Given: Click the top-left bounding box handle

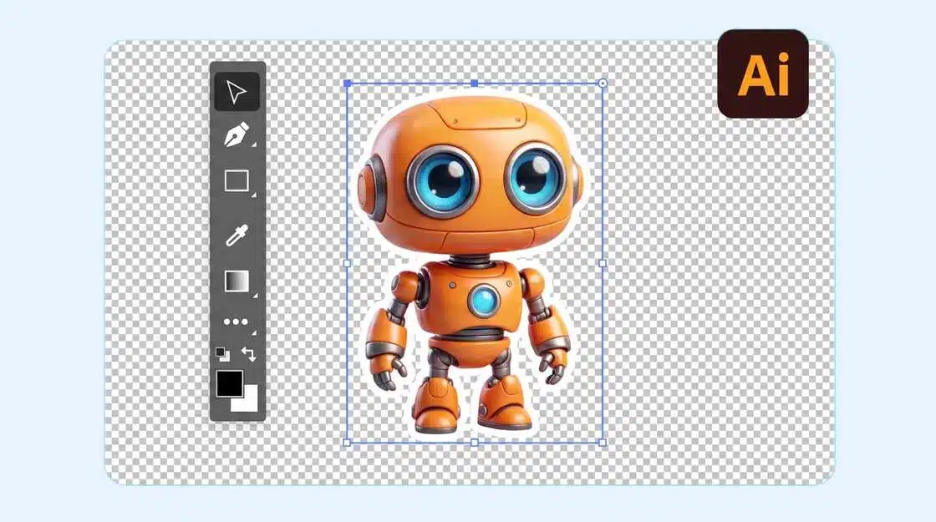Looking at the screenshot, I should pos(348,84).
